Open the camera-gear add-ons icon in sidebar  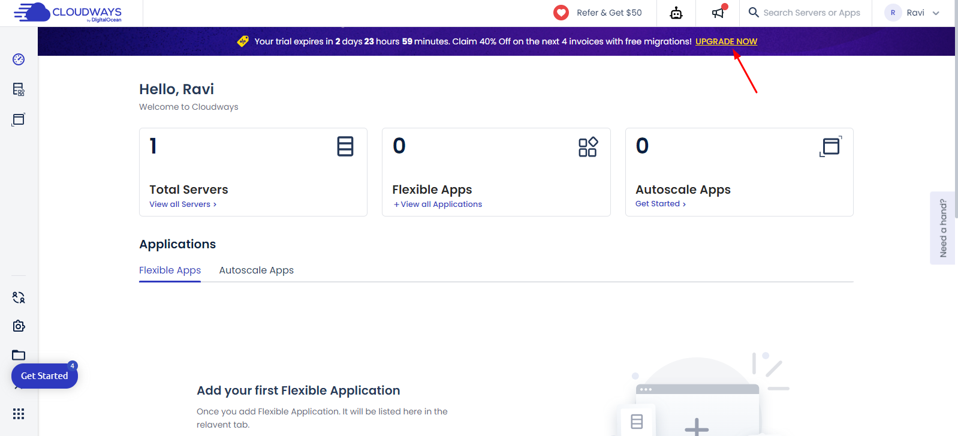[x=19, y=326]
